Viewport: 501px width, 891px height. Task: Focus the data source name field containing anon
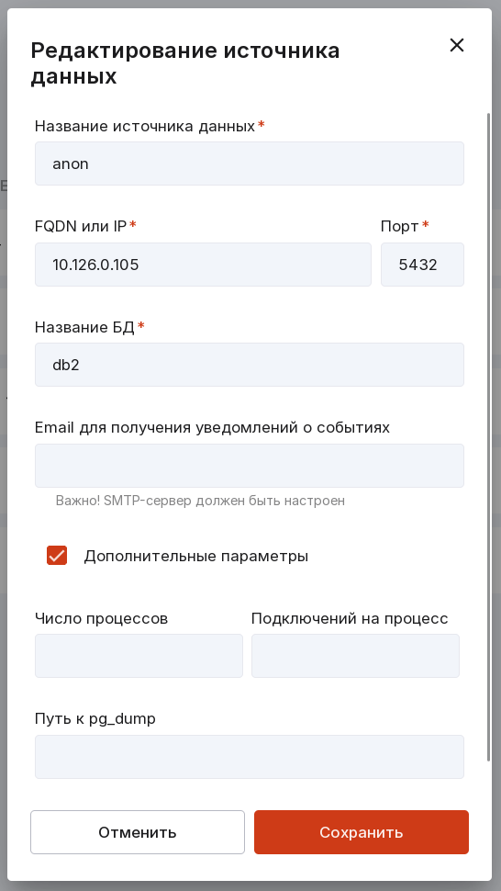(x=250, y=164)
